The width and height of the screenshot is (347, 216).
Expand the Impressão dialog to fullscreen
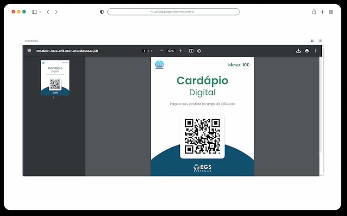(312, 41)
